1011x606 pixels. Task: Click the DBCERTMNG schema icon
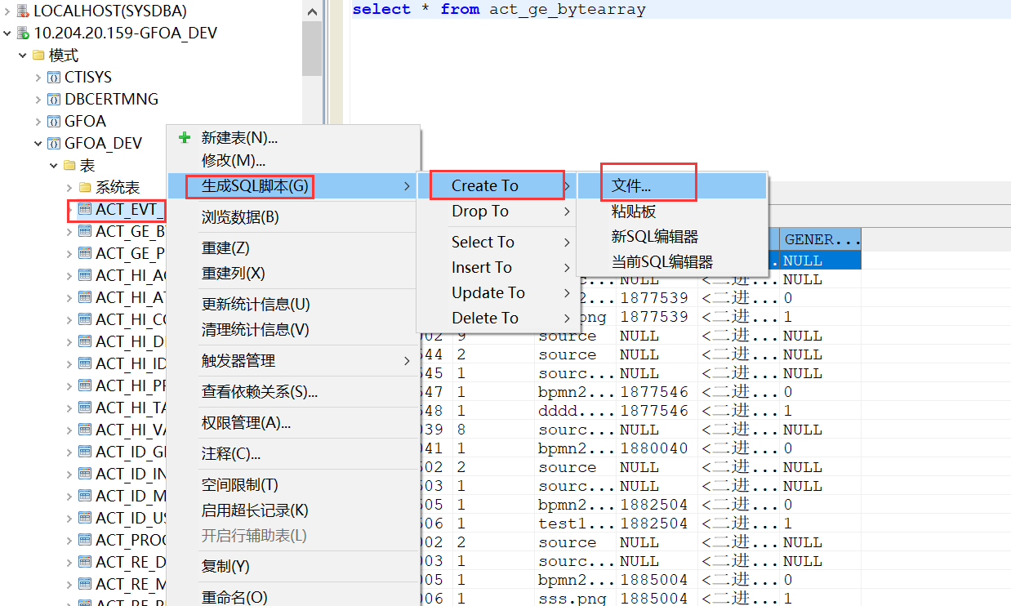pos(54,100)
